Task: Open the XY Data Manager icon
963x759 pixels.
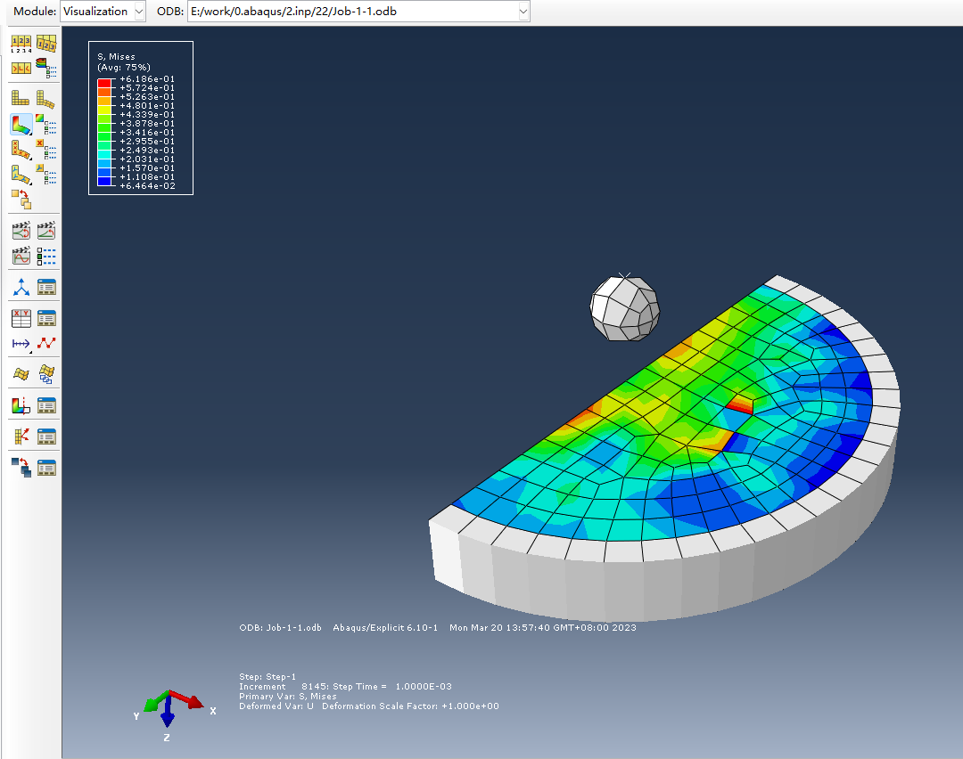Action: pos(46,318)
